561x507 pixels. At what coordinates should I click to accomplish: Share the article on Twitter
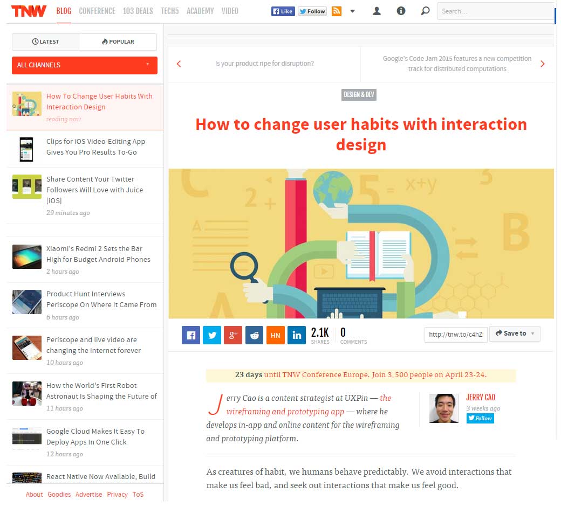click(x=211, y=335)
